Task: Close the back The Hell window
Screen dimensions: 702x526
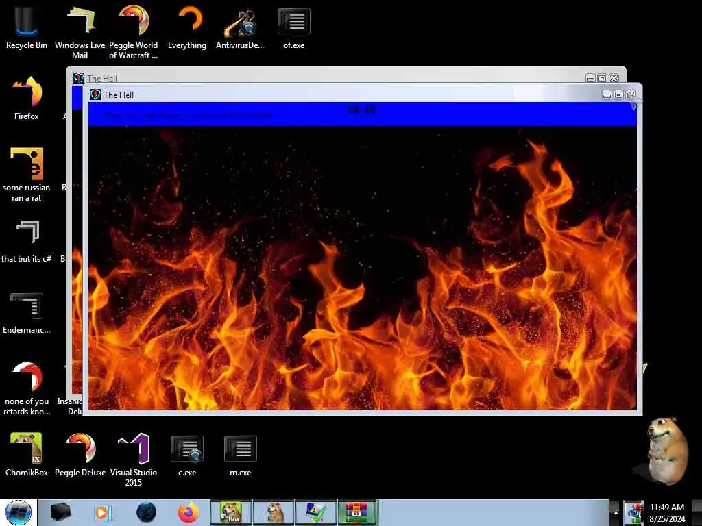Action: coord(614,78)
